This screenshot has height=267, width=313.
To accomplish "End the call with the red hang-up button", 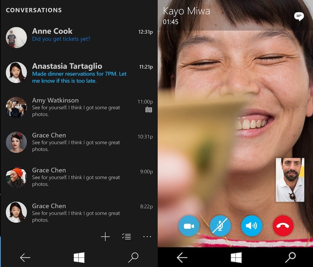I will [283, 226].
